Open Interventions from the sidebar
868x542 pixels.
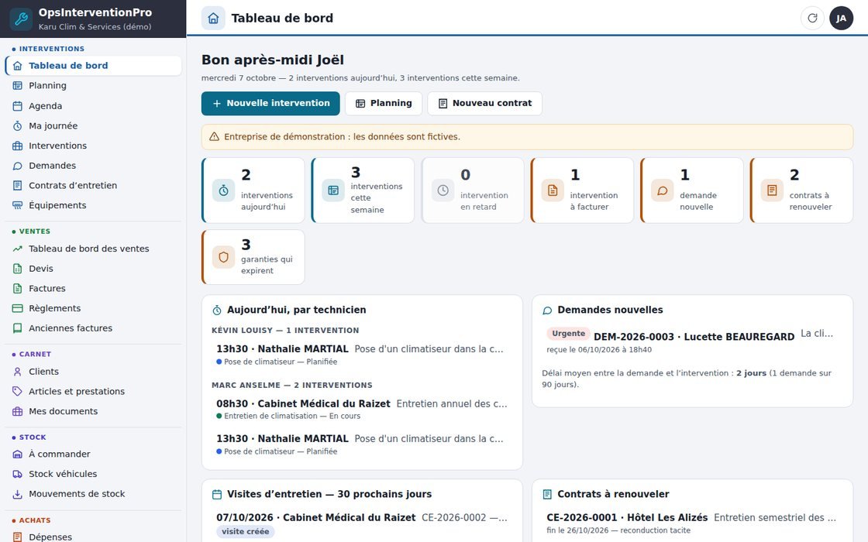pyautogui.click(x=94, y=146)
